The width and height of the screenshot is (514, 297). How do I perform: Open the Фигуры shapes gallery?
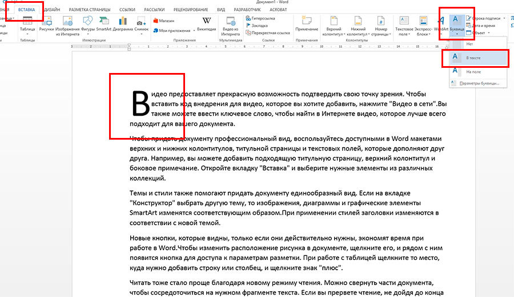click(x=87, y=25)
